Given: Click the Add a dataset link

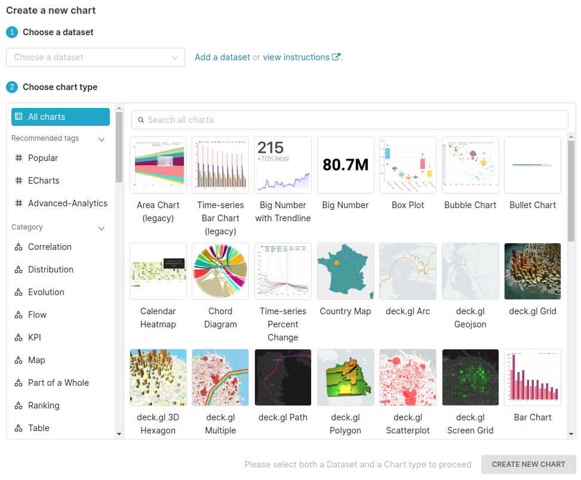Looking at the screenshot, I should 222,57.
